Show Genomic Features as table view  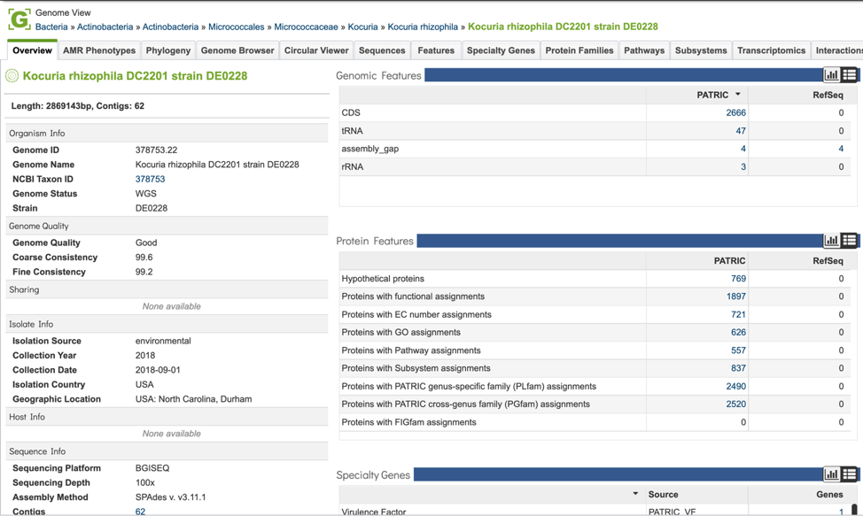(x=849, y=74)
